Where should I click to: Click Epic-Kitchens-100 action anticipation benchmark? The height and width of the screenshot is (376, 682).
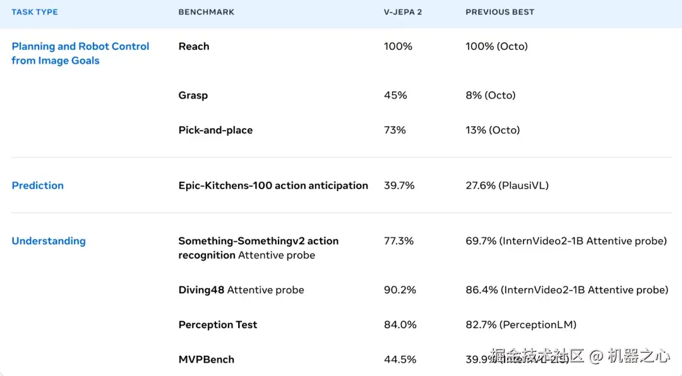point(273,185)
